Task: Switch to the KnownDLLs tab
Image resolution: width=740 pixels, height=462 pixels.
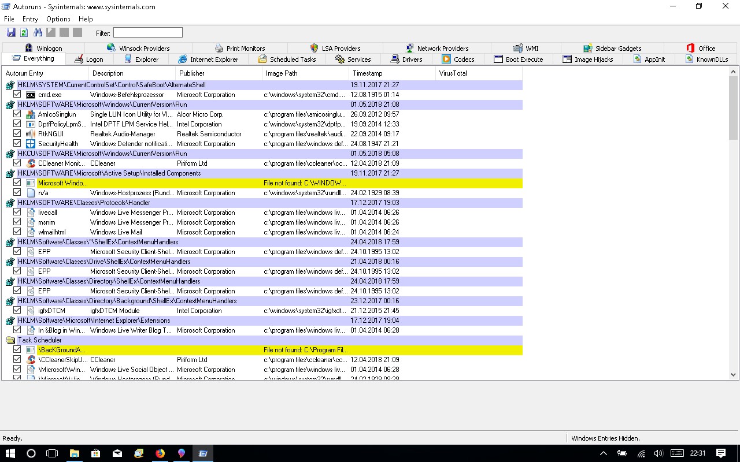Action: (x=707, y=59)
